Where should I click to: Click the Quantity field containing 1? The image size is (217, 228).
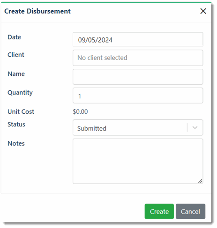(x=138, y=96)
